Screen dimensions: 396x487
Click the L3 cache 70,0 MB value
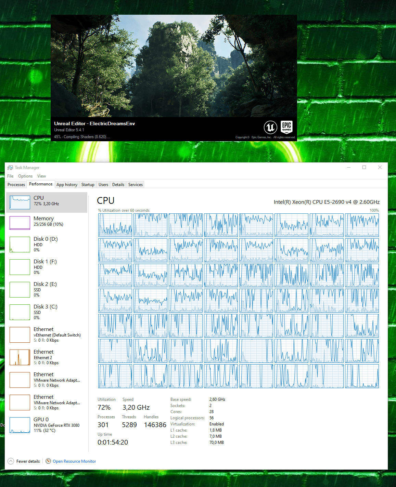click(x=217, y=443)
